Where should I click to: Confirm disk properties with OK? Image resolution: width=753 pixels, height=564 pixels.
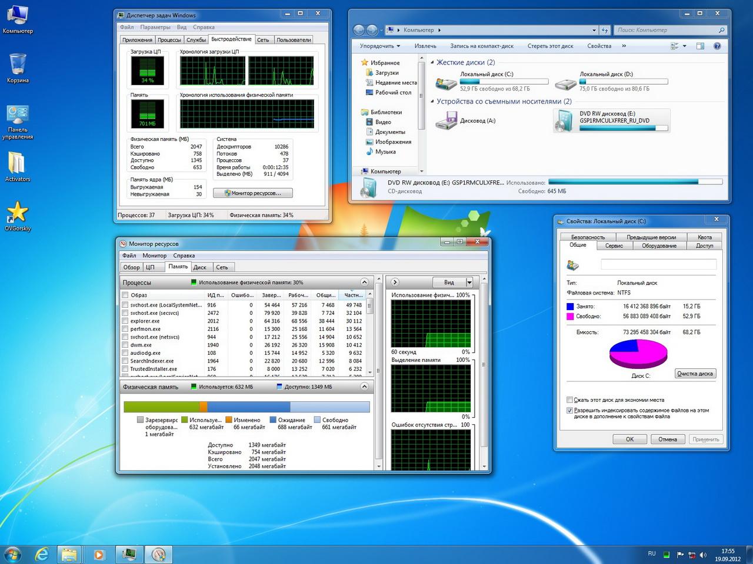(629, 439)
